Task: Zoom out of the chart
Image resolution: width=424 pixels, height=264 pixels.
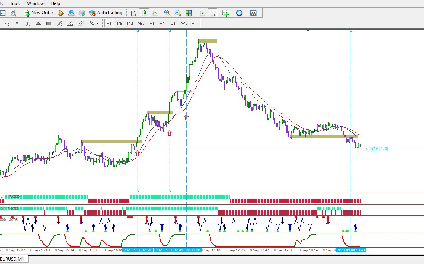Action: (x=178, y=13)
